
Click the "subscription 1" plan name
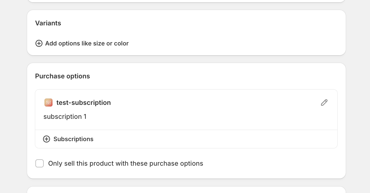pos(65,117)
